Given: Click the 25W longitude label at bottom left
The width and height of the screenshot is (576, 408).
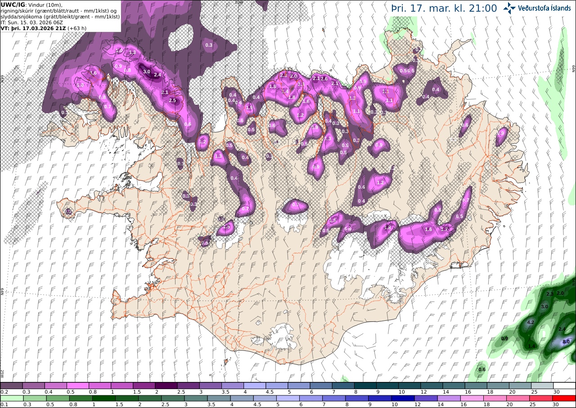Looking at the screenshot, I should (x=2, y=373).
